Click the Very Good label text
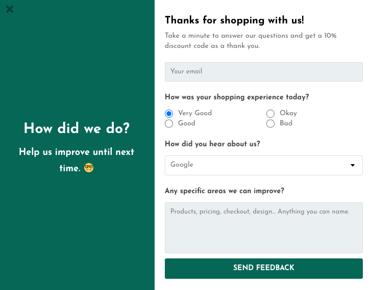Screen dimensions: 371x290 [x=195, y=113]
